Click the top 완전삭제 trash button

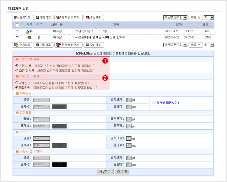pyautogui.click(x=43, y=18)
